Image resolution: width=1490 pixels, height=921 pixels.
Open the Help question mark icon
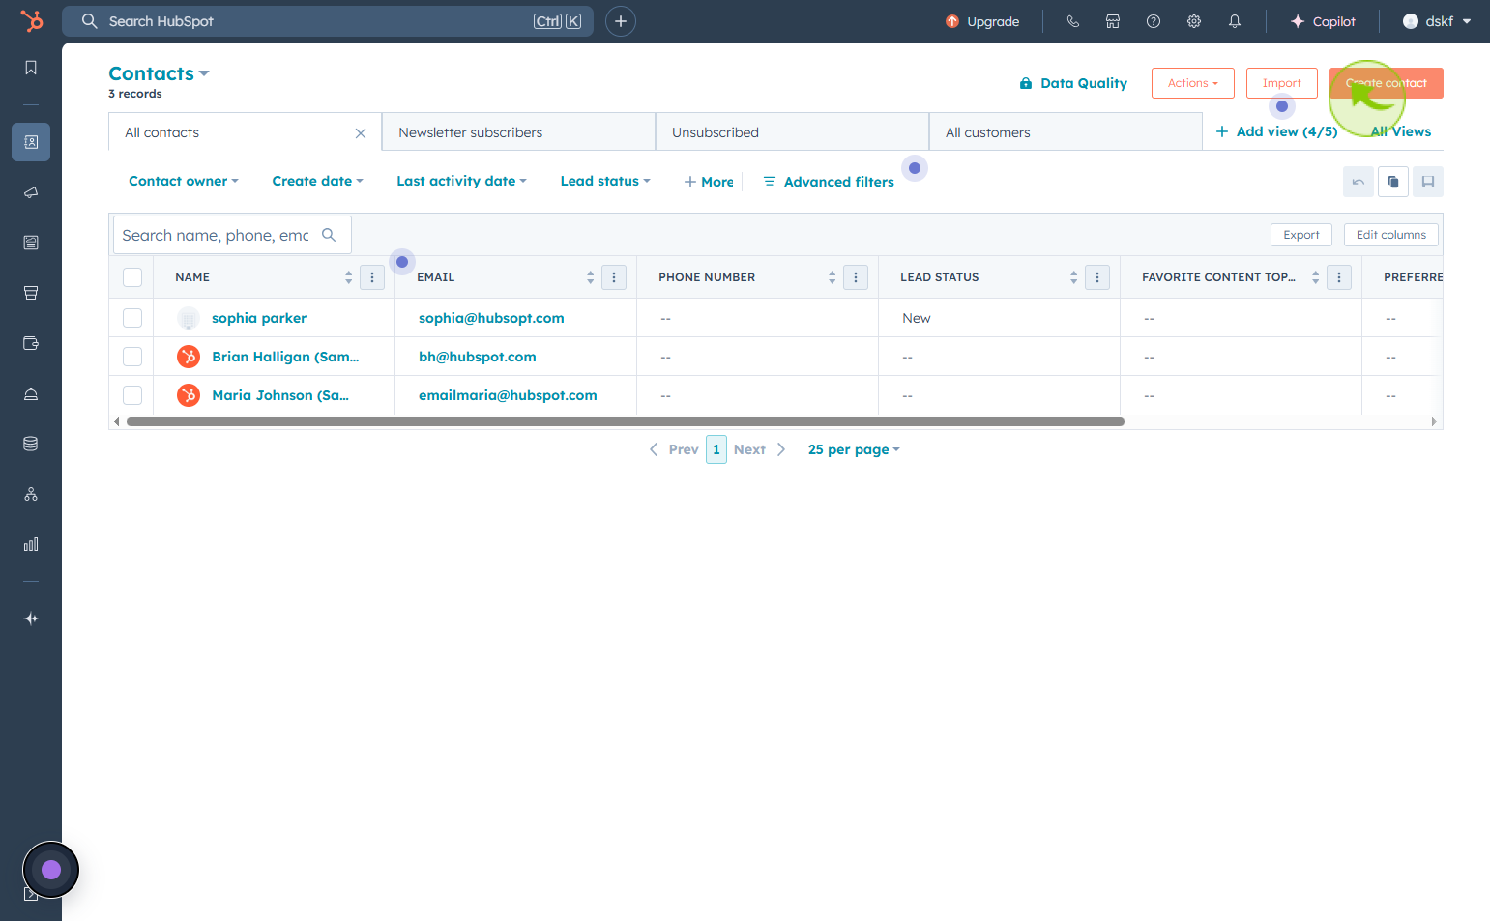[x=1154, y=21]
